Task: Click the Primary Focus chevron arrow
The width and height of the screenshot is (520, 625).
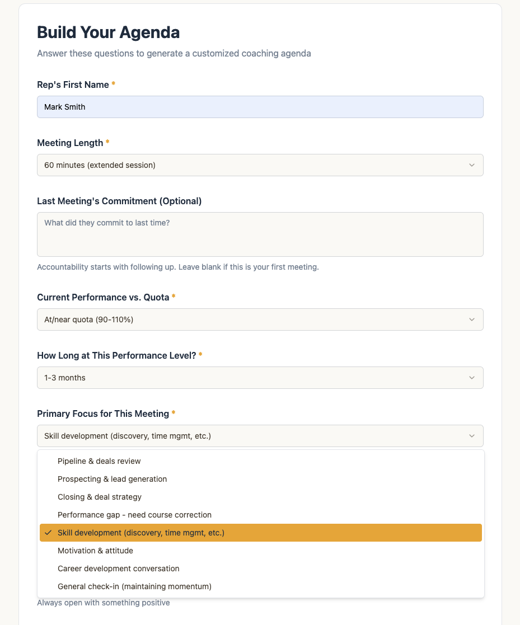Action: (x=472, y=436)
